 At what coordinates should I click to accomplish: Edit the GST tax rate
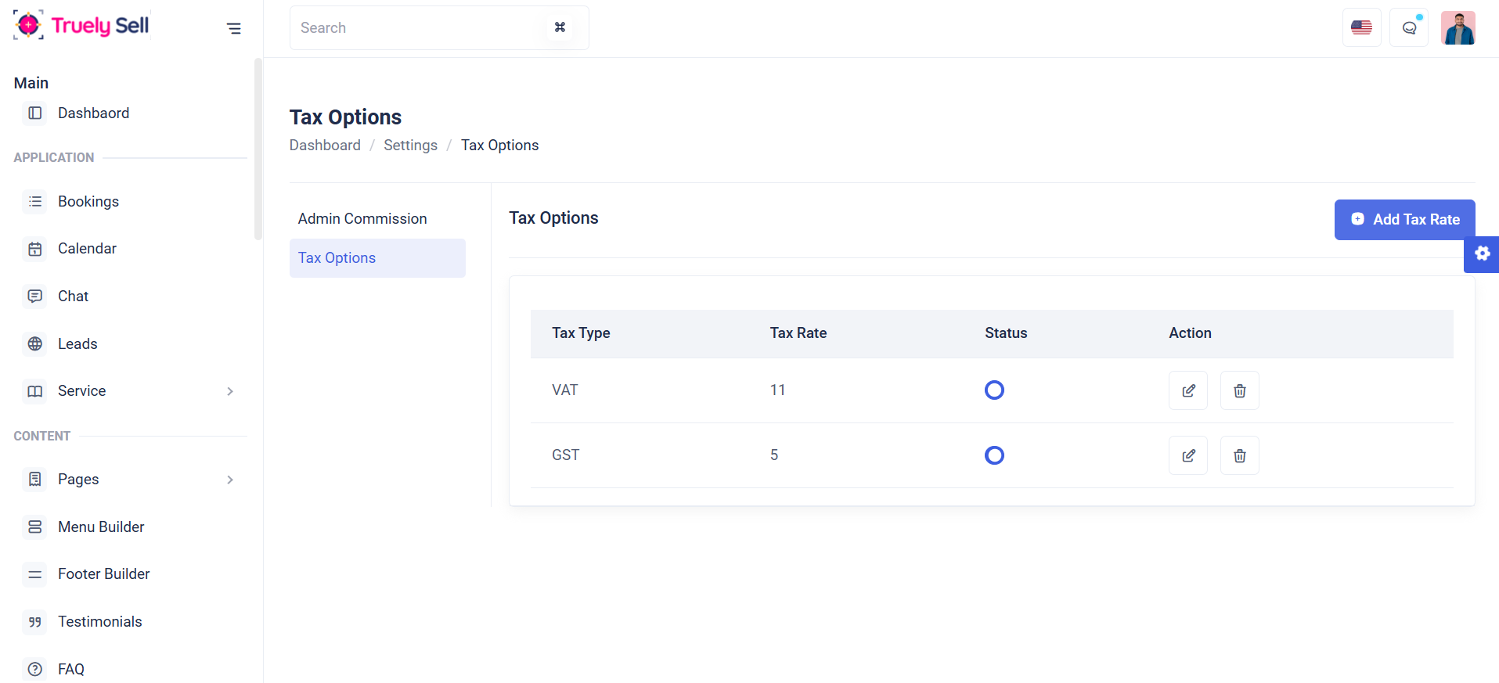pos(1187,455)
